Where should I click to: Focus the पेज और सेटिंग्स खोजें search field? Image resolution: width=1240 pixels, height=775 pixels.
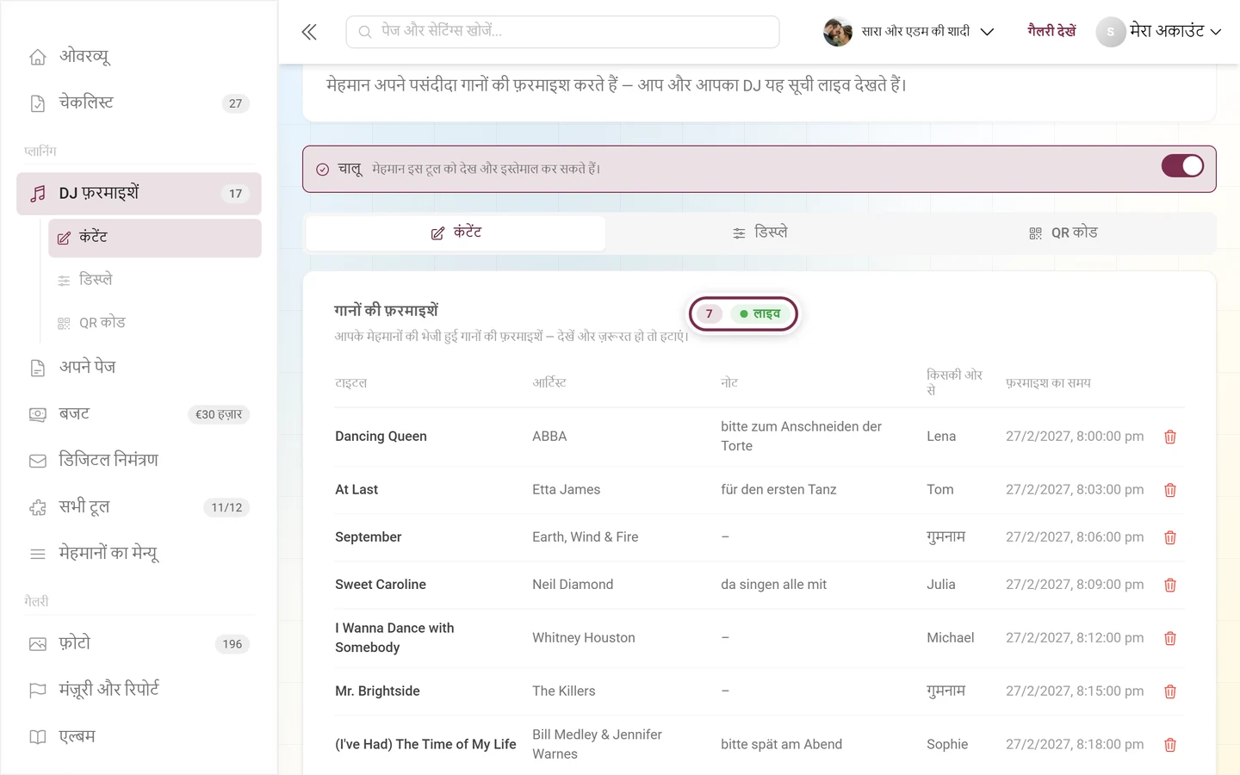click(x=562, y=32)
